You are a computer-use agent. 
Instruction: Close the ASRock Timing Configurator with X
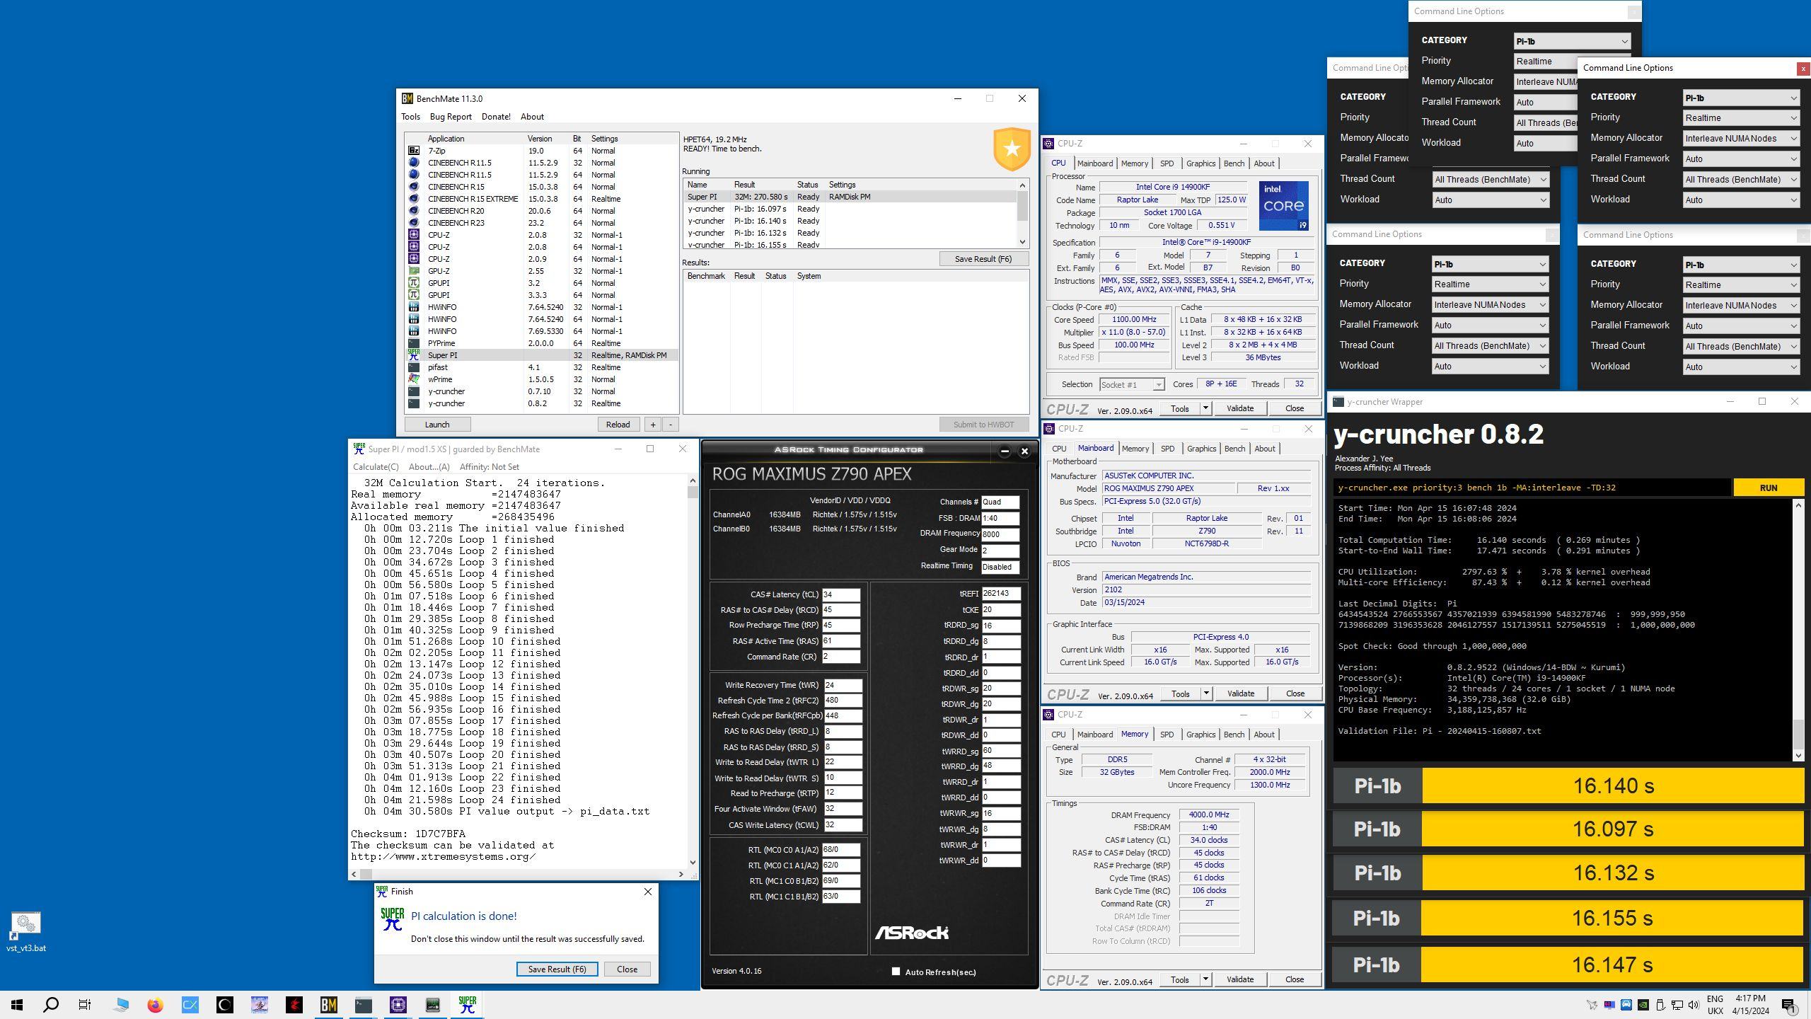[x=1024, y=451]
